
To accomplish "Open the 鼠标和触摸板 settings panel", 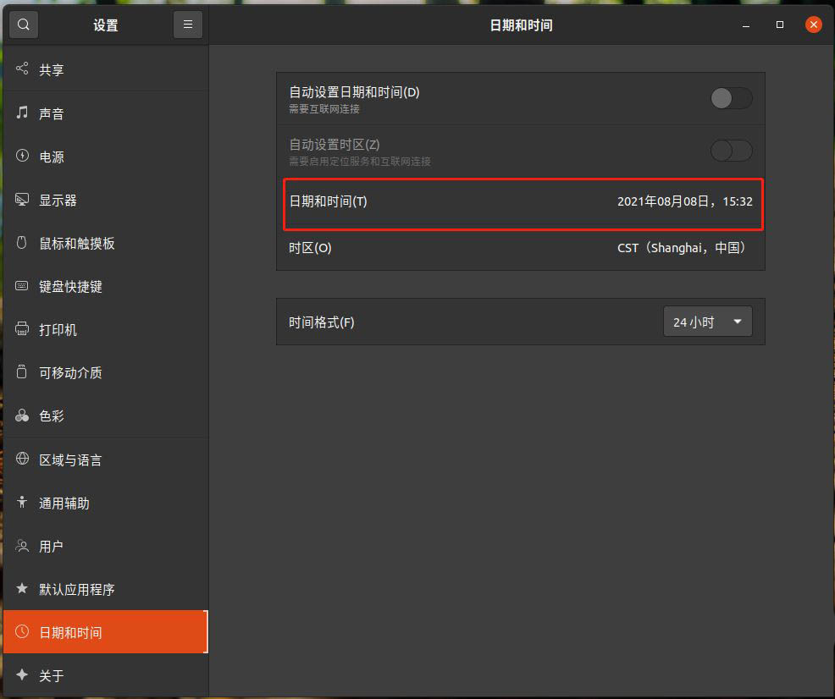I will tap(106, 243).
